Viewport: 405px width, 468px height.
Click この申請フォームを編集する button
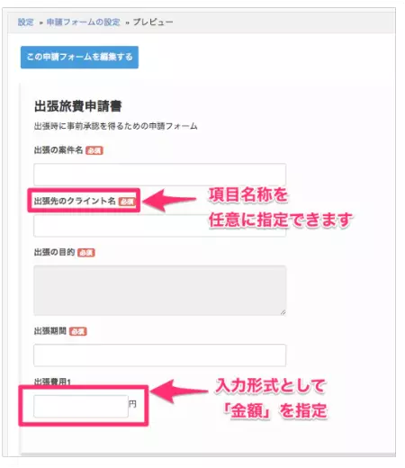click(79, 57)
